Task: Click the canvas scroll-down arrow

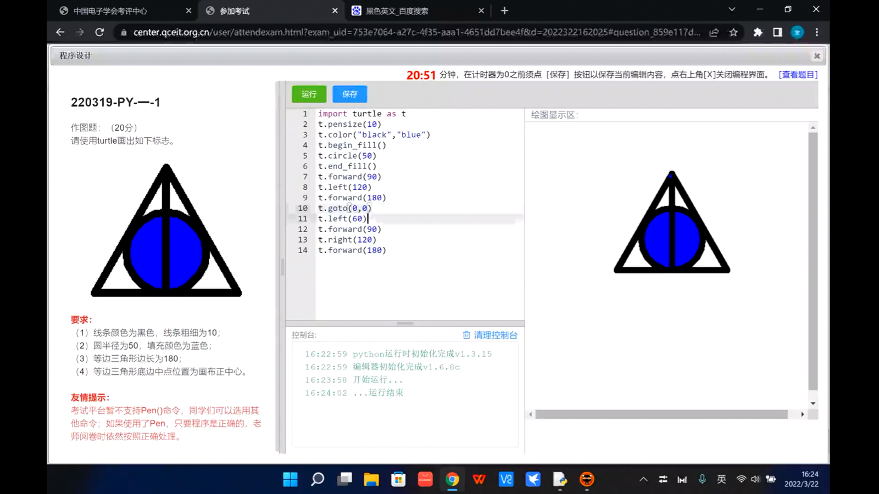Action: (813, 403)
